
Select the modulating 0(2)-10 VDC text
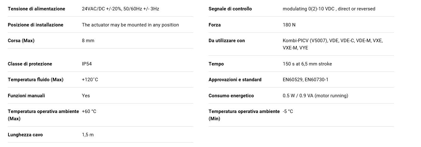pos(309,9)
